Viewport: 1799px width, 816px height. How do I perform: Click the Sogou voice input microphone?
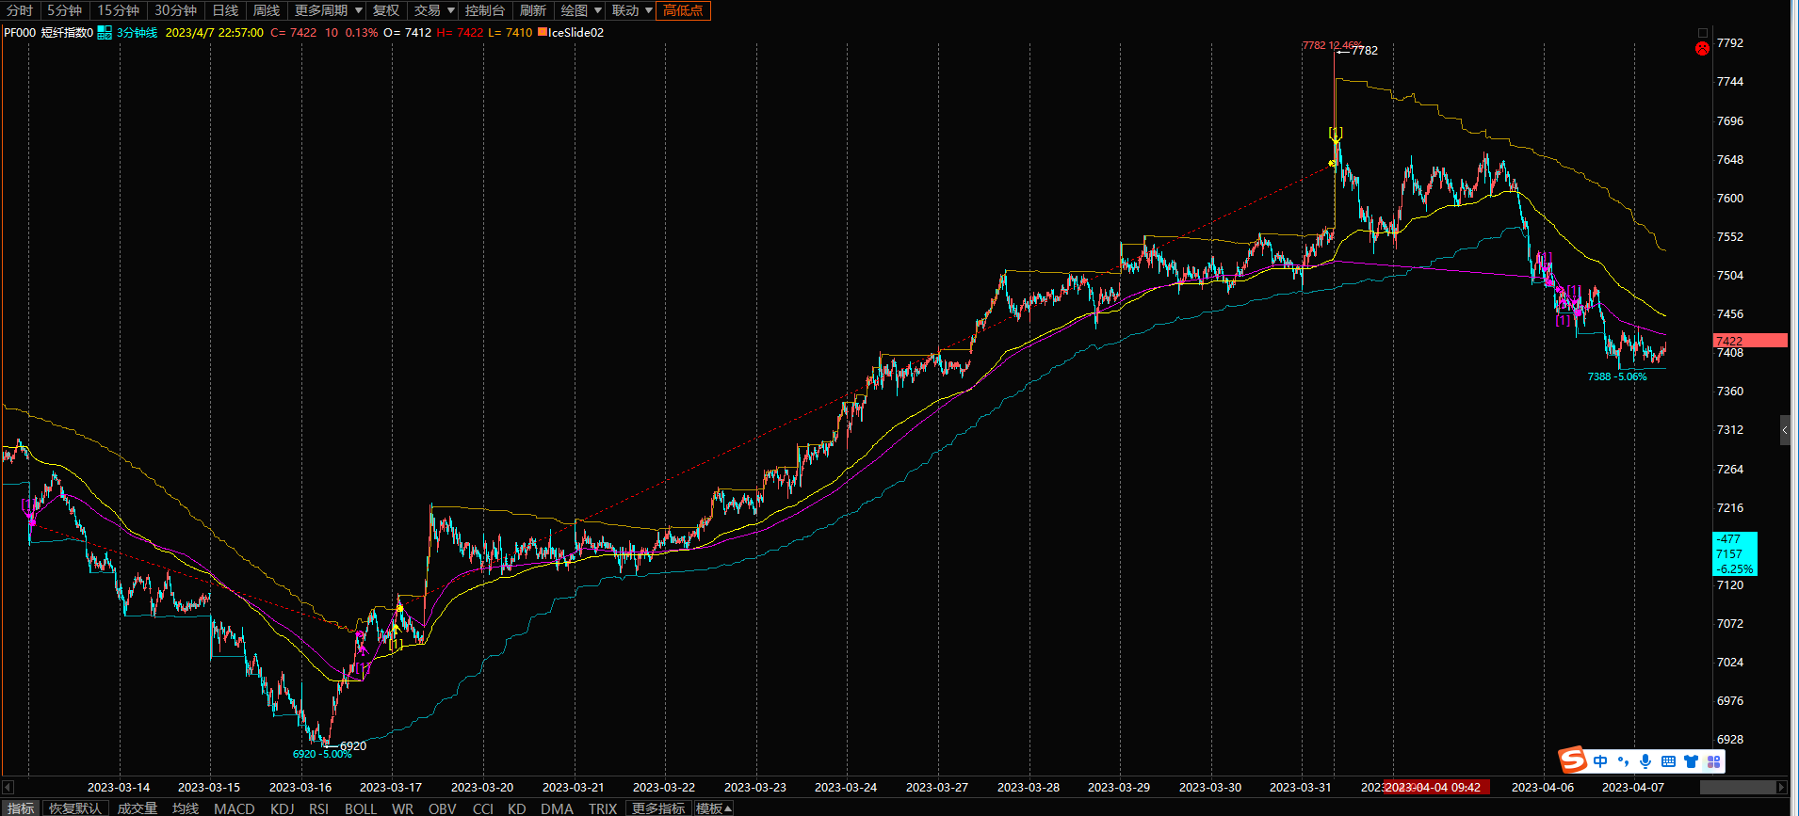(1645, 761)
